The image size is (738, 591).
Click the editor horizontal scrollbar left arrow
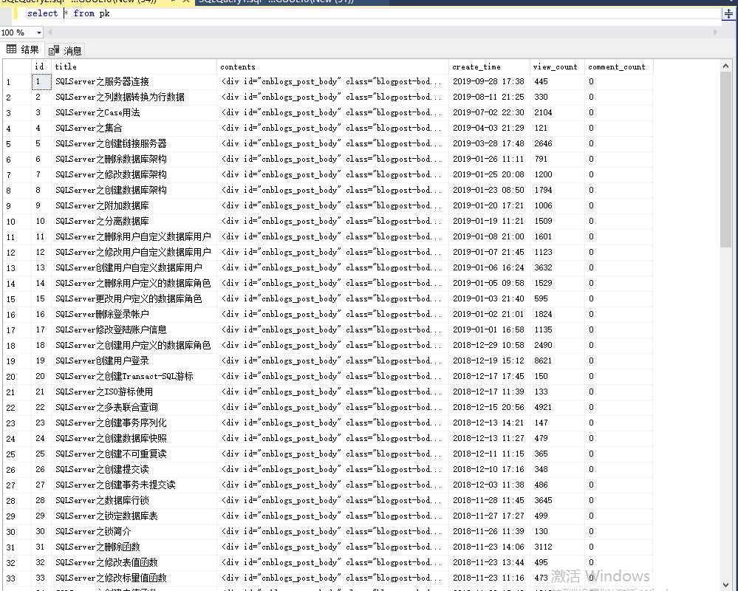pyautogui.click(x=50, y=33)
